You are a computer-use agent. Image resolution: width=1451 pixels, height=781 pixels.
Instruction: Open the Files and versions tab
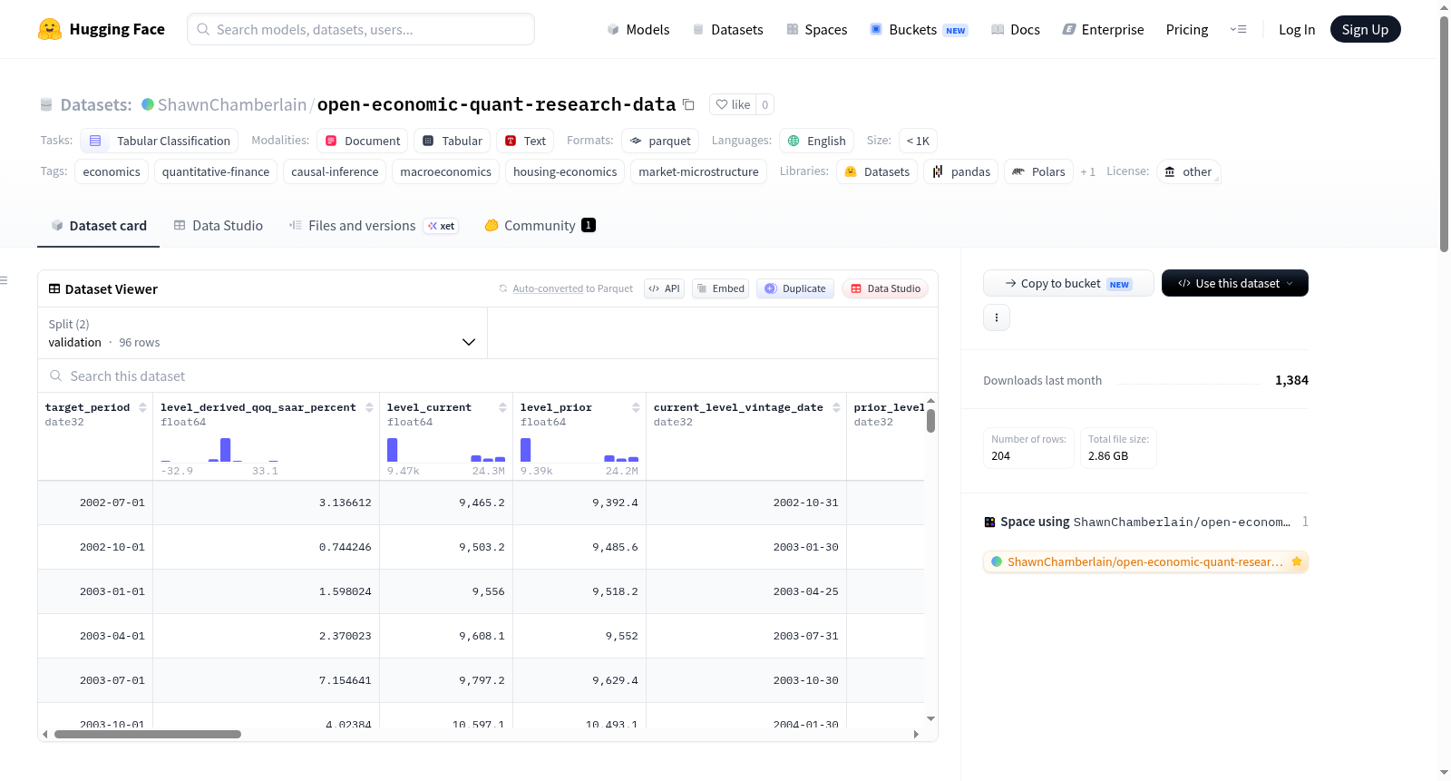coord(374,225)
